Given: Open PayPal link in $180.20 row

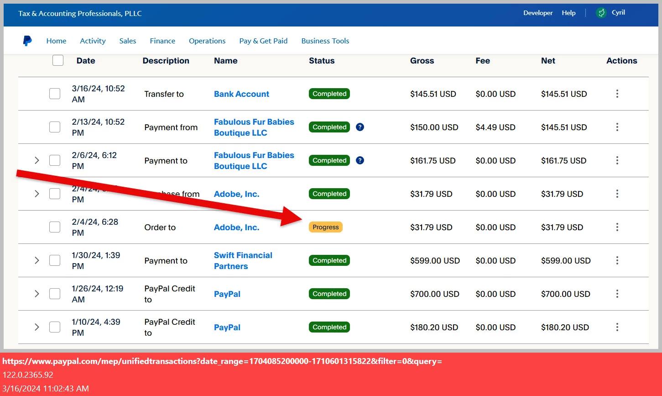Looking at the screenshot, I should coord(227,327).
